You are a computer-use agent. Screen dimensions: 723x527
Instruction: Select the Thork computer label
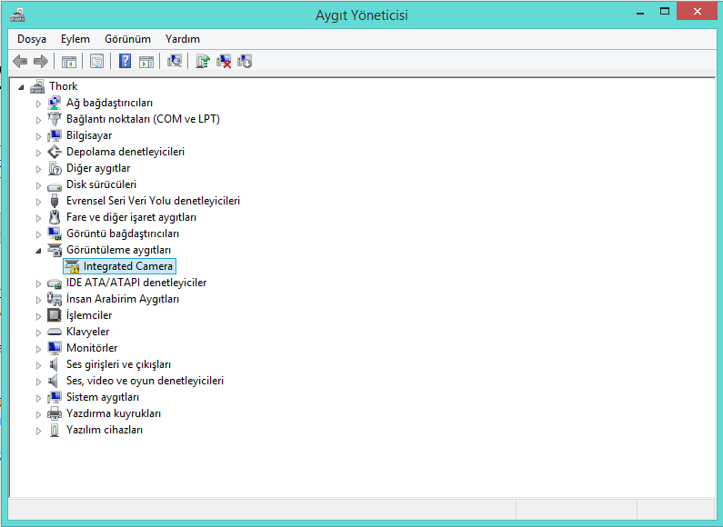coord(64,86)
